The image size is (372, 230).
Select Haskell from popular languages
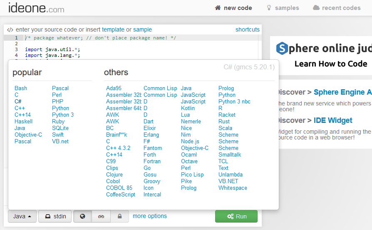tap(23, 121)
